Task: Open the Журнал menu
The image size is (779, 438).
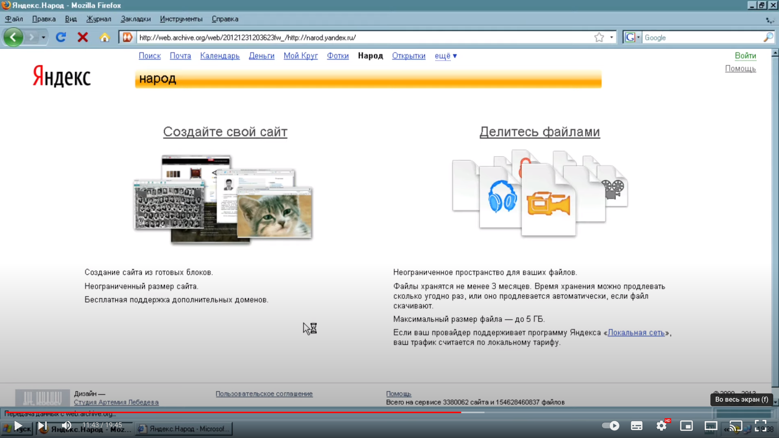Action: click(x=99, y=19)
